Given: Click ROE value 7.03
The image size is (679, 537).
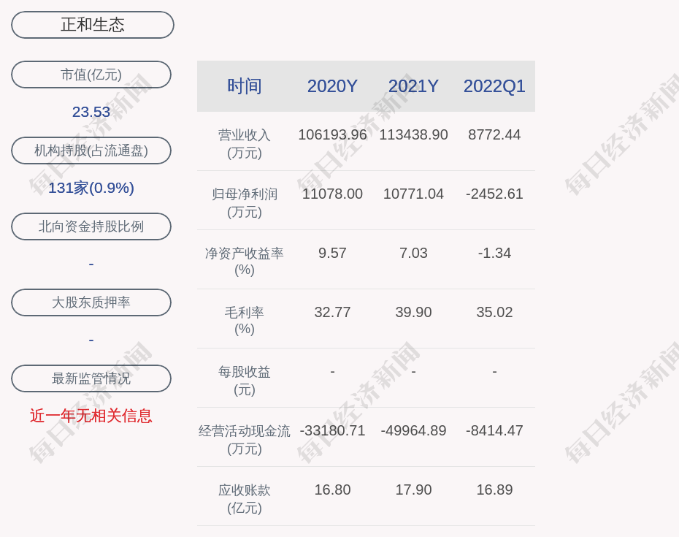Looking at the screenshot, I should [413, 253].
